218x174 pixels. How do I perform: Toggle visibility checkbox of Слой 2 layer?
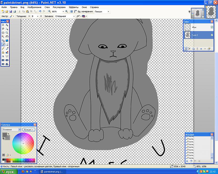click(x=212, y=35)
